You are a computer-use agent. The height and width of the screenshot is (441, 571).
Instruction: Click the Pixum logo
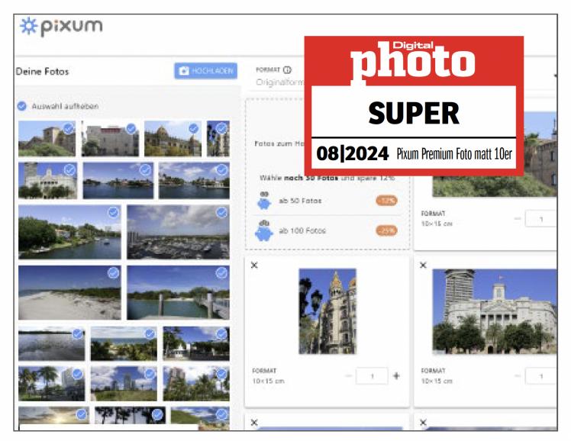61,27
